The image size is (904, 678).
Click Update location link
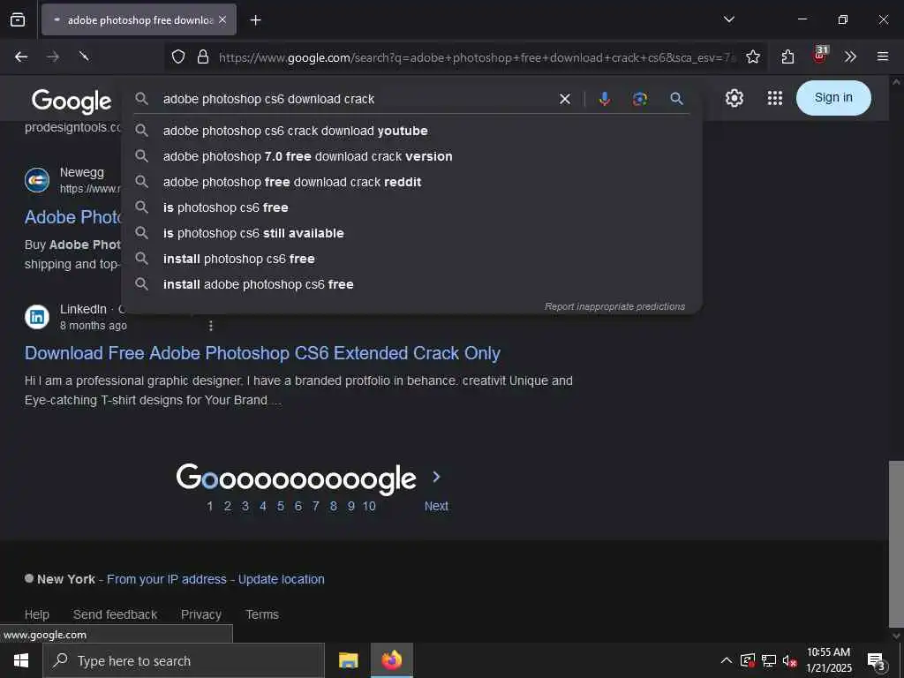coord(282,579)
